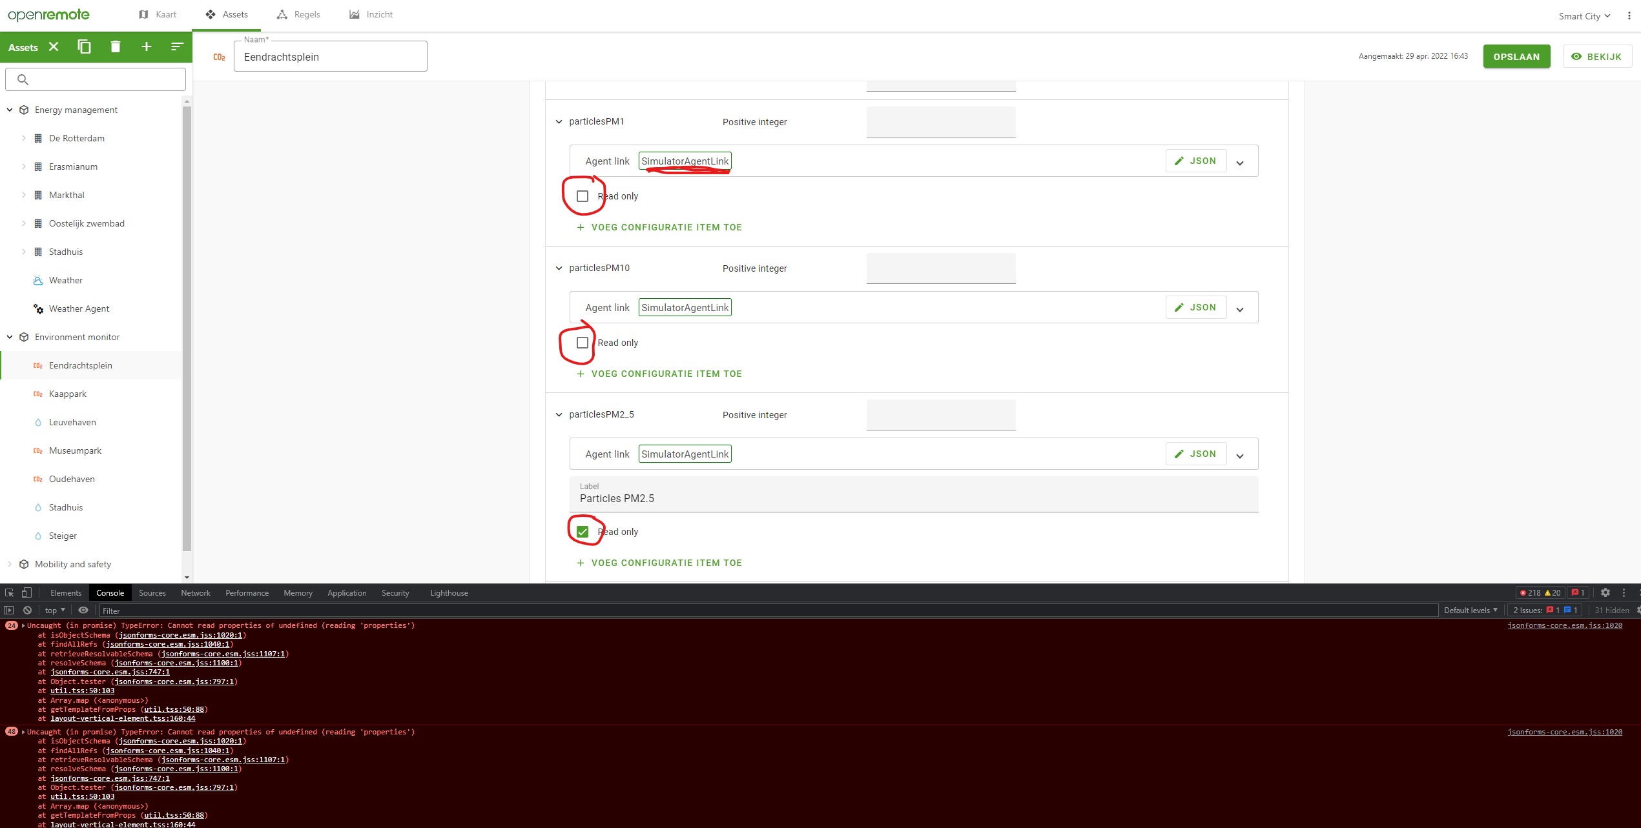
Task: Switch to the Regels tab
Action: (x=298, y=14)
